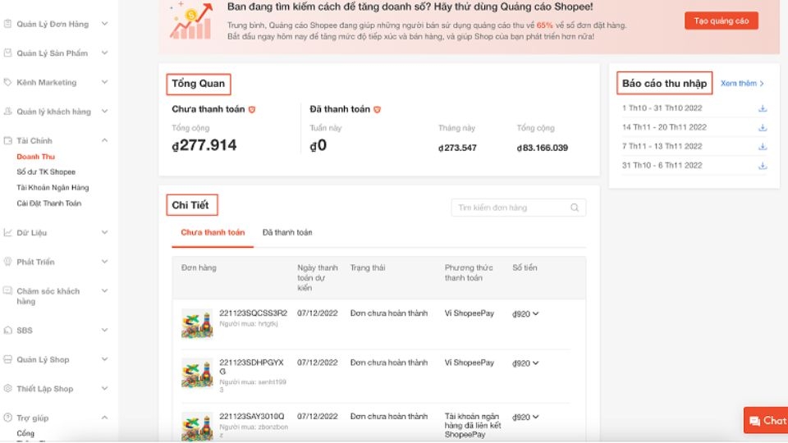Viewport: 788px width, 443px height.
Task: Expand the Chăm sóc khách hàng menu
Action: 104,290
